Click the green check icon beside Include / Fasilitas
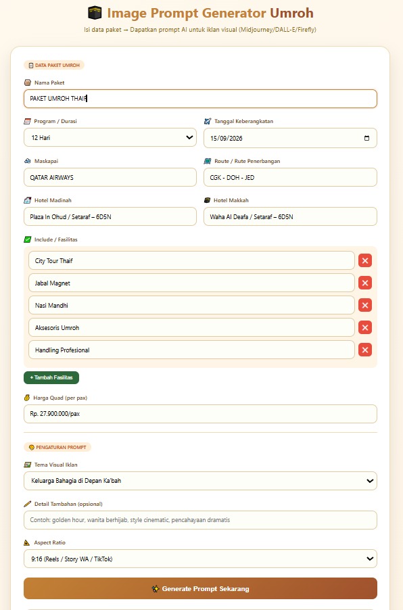Screen dimensions: 403x610 [x=28, y=239]
